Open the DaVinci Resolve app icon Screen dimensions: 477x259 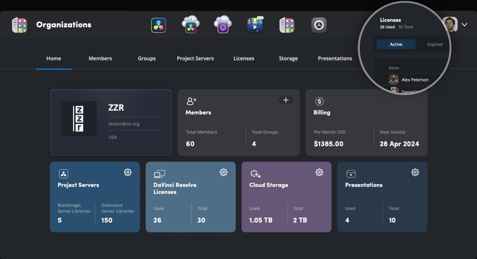click(x=158, y=25)
